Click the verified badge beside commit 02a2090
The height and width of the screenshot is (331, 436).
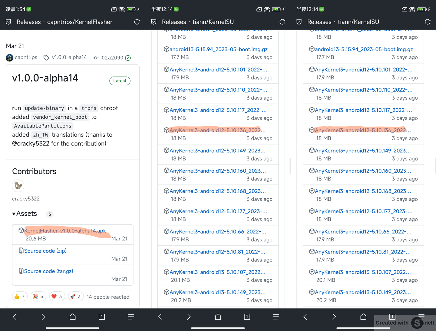[127, 58]
